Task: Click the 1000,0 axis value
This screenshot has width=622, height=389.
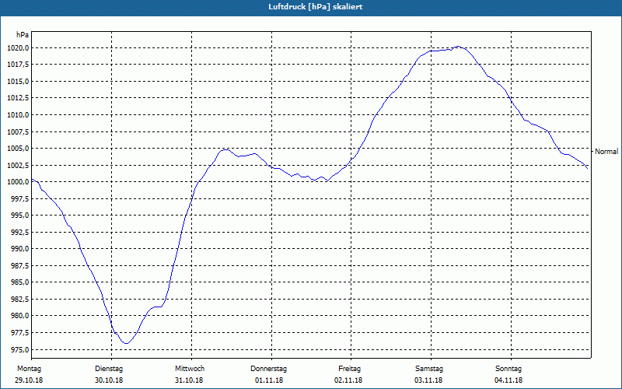Action: pyautogui.click(x=18, y=182)
